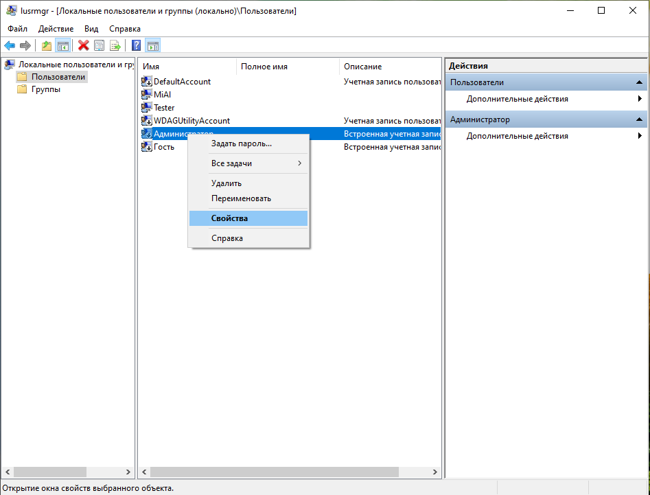Select the 'Tester' user account

coord(164,108)
